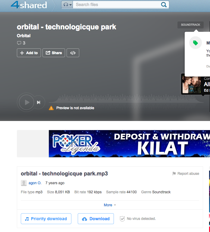Open the 4shared logo home link
Image resolution: width=210 pixels, height=232 pixels.
pyautogui.click(x=29, y=5)
